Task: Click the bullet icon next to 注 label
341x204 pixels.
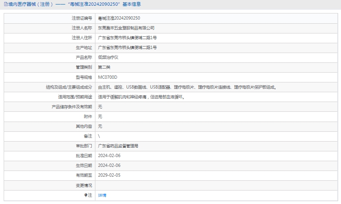Action: pos(86,195)
